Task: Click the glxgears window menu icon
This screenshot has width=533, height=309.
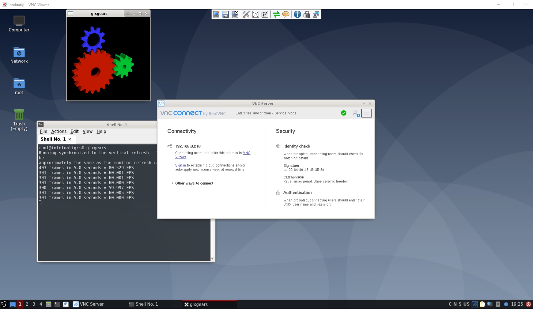Action: pos(70,13)
